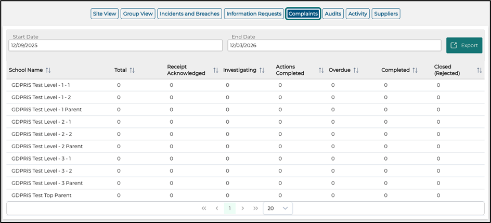The height and width of the screenshot is (223, 491).
Task: Sort by Receipt Acknowledged column
Action: pyautogui.click(x=215, y=70)
